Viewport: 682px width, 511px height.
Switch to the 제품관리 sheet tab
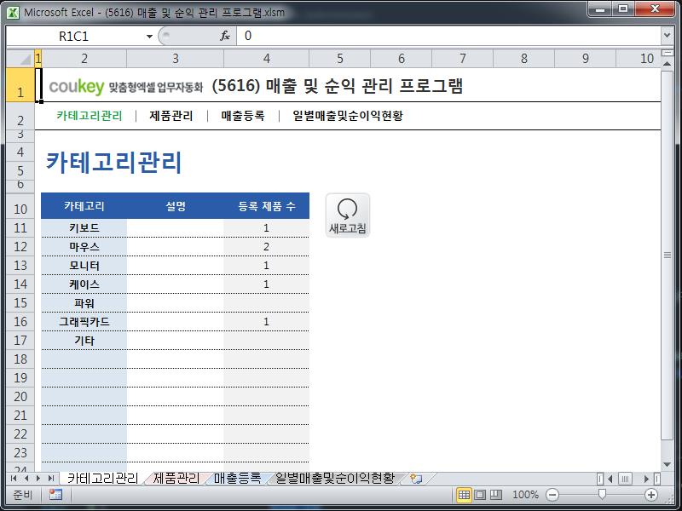[176, 479]
